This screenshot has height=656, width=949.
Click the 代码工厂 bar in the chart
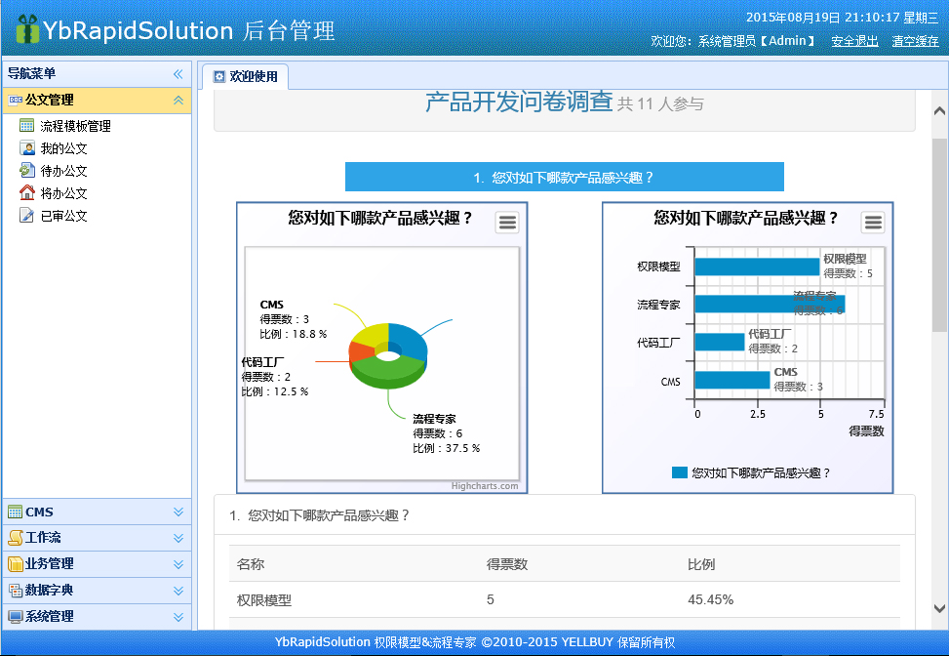720,342
